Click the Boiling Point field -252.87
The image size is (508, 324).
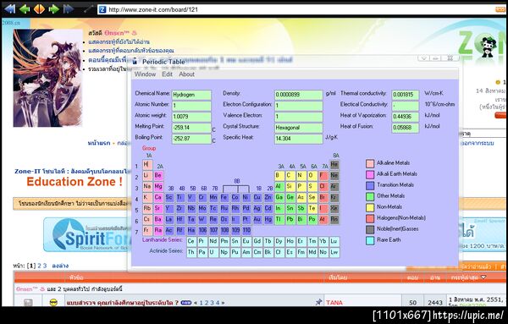point(191,139)
